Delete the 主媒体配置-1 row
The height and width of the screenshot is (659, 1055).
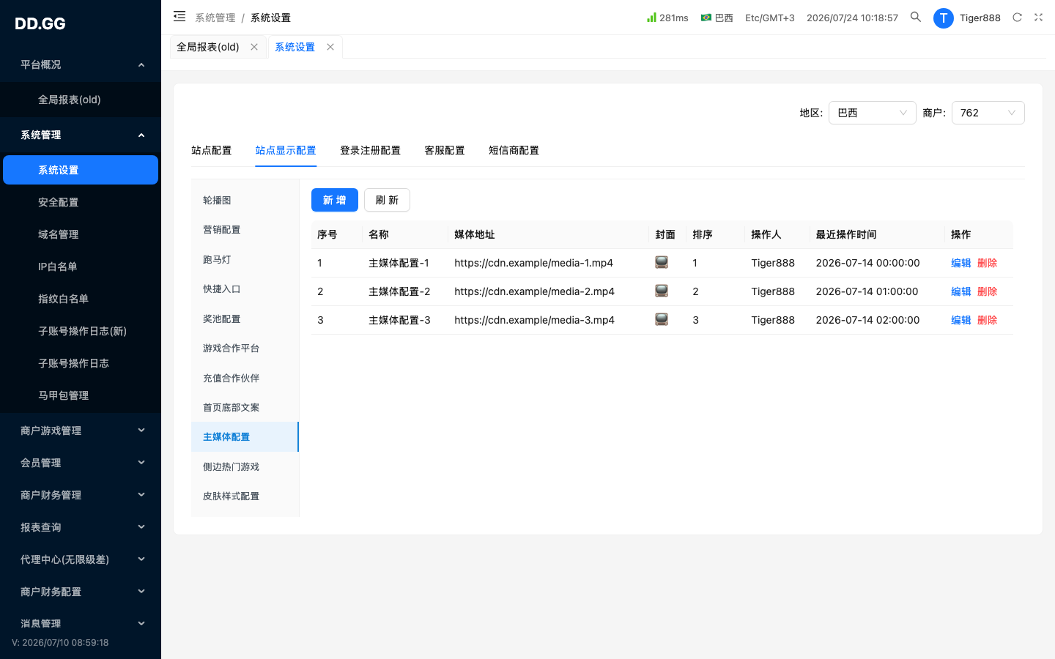click(x=987, y=263)
